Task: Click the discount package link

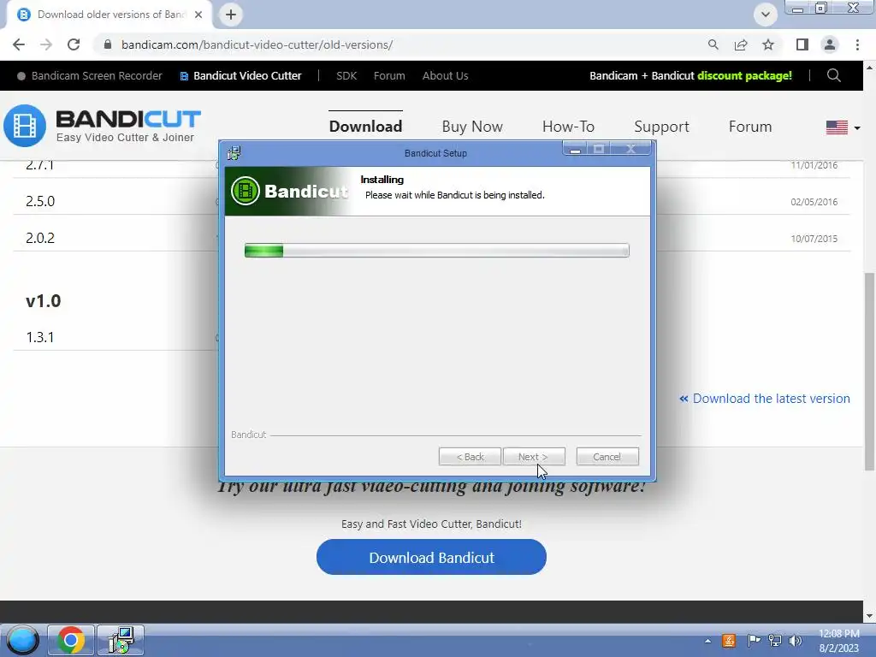Action: pyautogui.click(x=690, y=75)
